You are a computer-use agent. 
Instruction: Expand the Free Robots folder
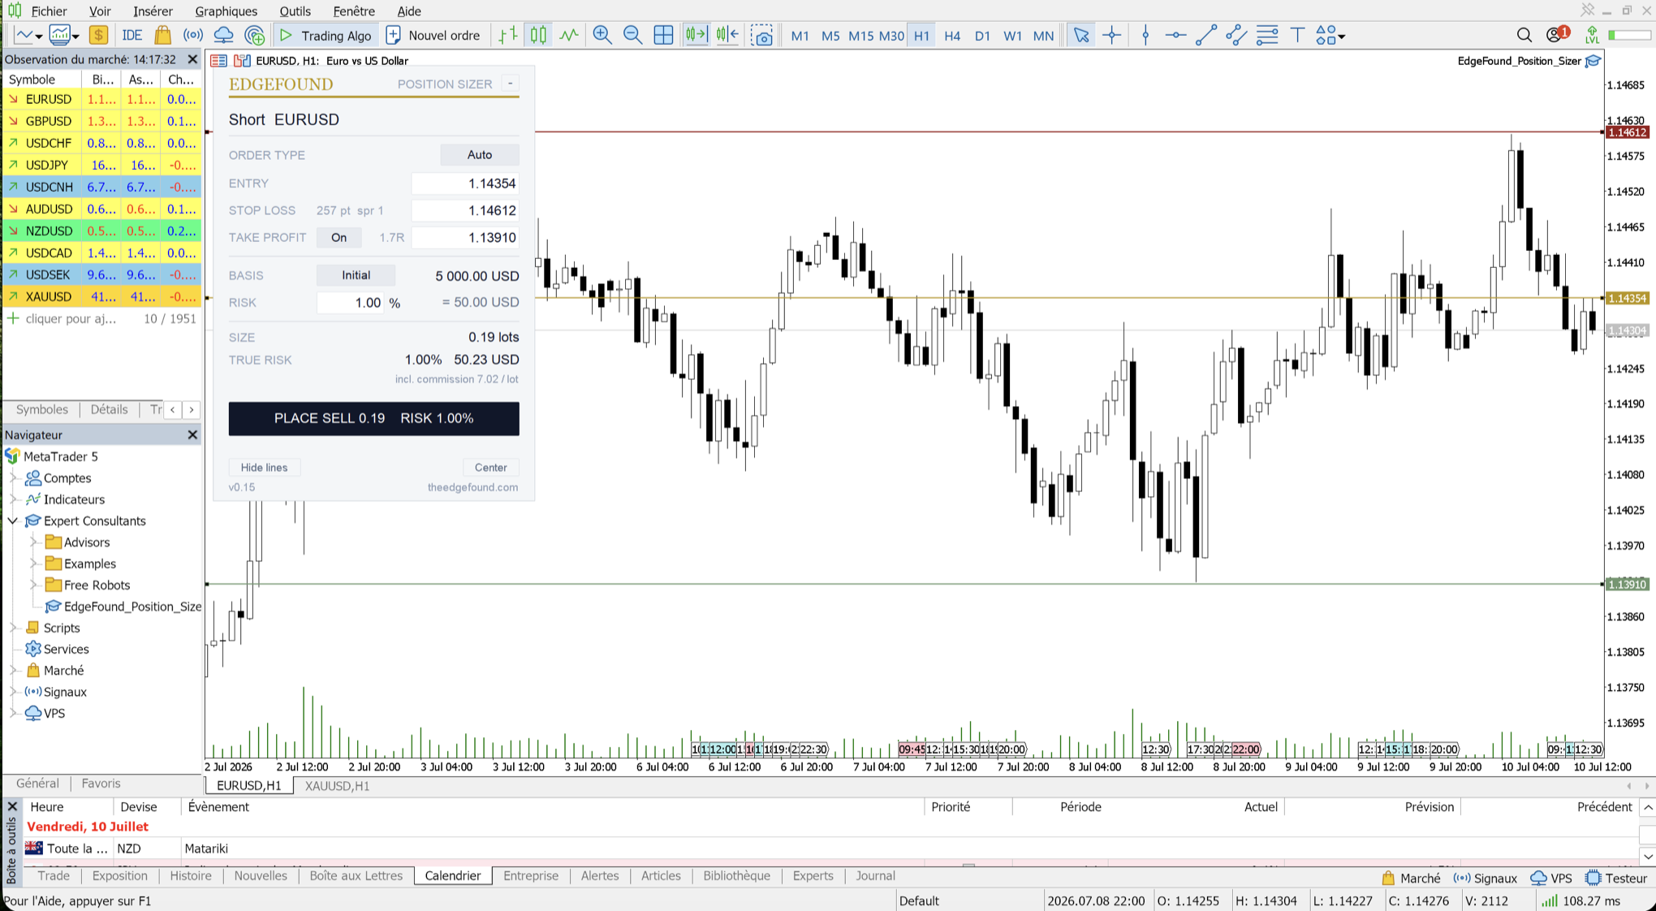[33, 585]
